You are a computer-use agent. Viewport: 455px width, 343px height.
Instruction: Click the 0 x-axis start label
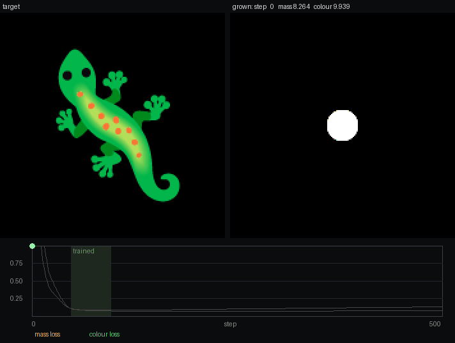33,324
